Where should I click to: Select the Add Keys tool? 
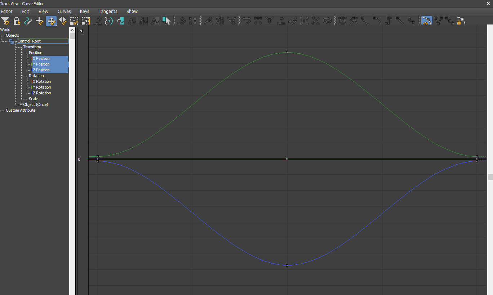coord(40,21)
